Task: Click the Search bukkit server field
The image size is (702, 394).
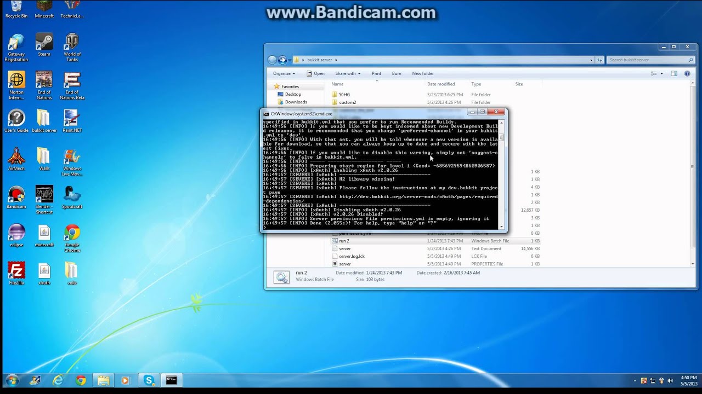Action: point(650,60)
